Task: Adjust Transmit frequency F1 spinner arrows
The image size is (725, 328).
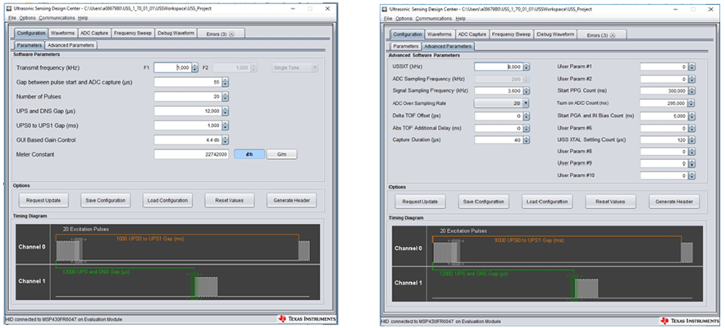Action: click(x=195, y=68)
